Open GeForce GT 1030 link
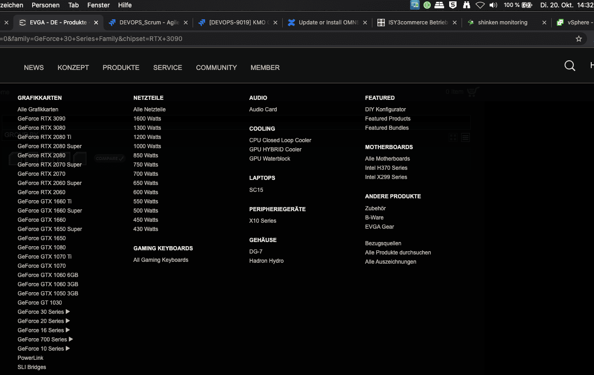The width and height of the screenshot is (594, 375). click(x=40, y=303)
